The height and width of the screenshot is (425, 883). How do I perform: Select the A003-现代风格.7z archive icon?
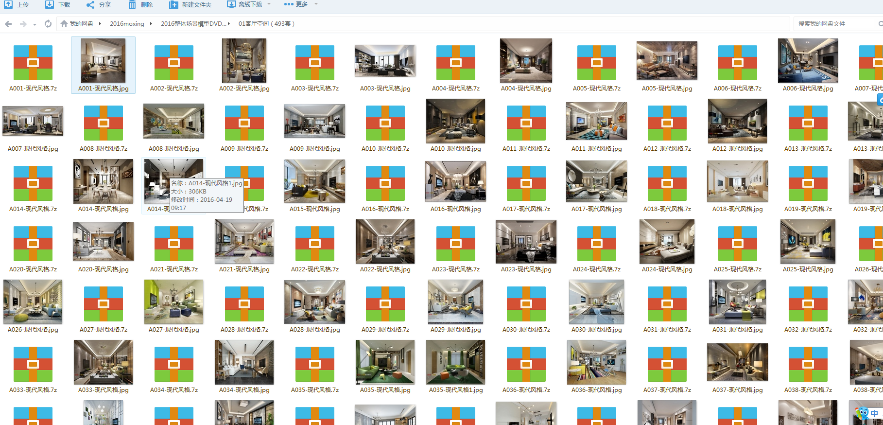pos(315,63)
